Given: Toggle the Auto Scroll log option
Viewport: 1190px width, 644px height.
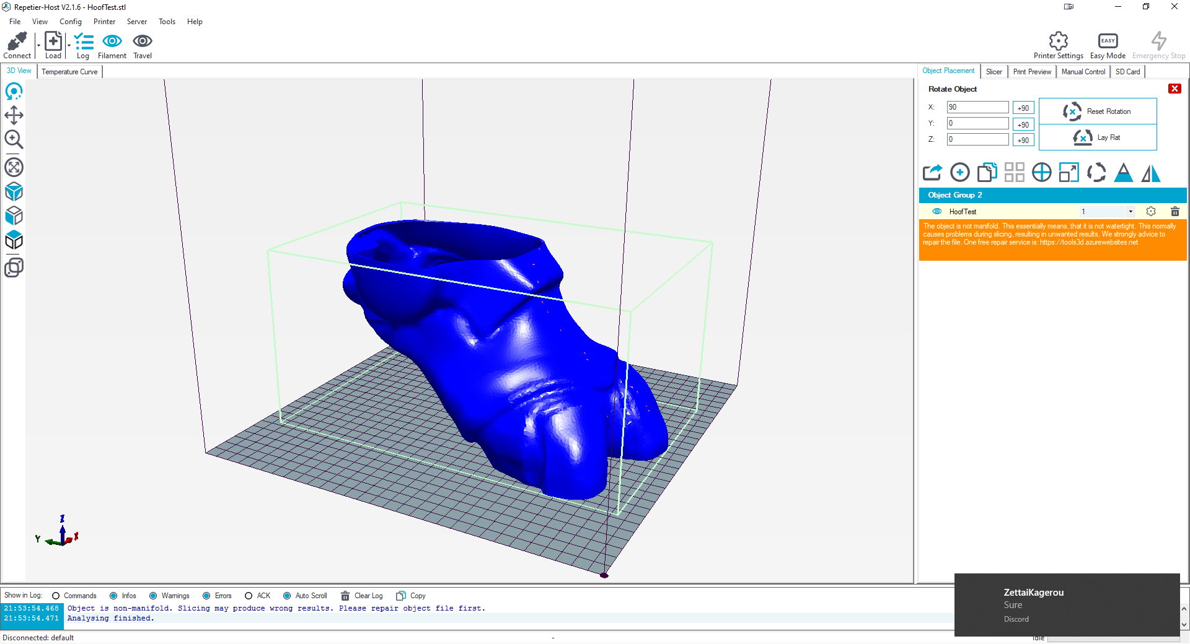Looking at the screenshot, I should click(x=287, y=596).
